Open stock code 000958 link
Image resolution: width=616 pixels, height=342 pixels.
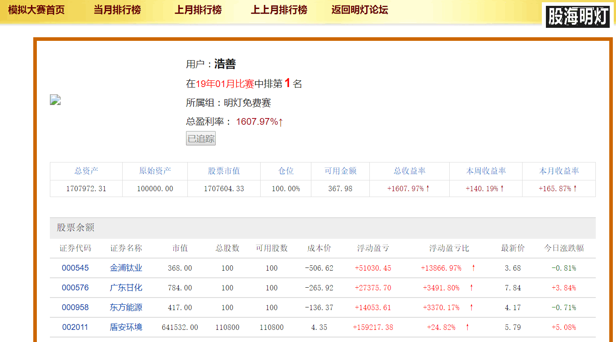click(75, 307)
